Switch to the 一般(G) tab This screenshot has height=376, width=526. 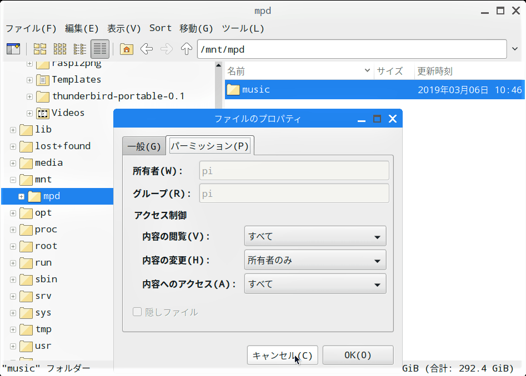[x=144, y=146]
